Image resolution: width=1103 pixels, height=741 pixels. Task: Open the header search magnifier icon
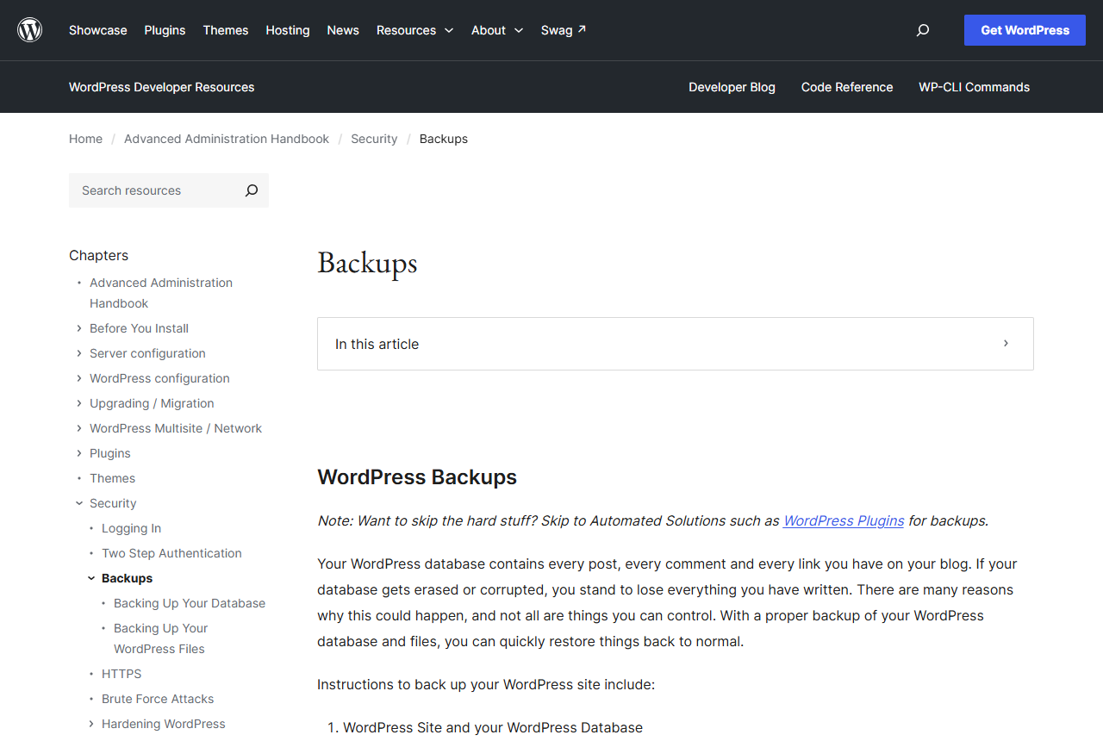click(x=923, y=30)
